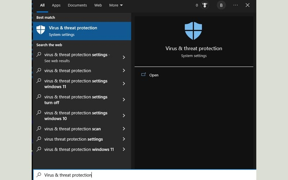Click the shield icon in Best match result
288x180 pixels.
pyautogui.click(x=41, y=30)
